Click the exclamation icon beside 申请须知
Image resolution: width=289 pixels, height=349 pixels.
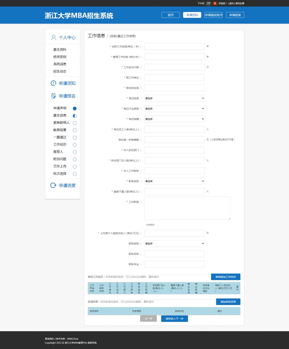pos(53,83)
